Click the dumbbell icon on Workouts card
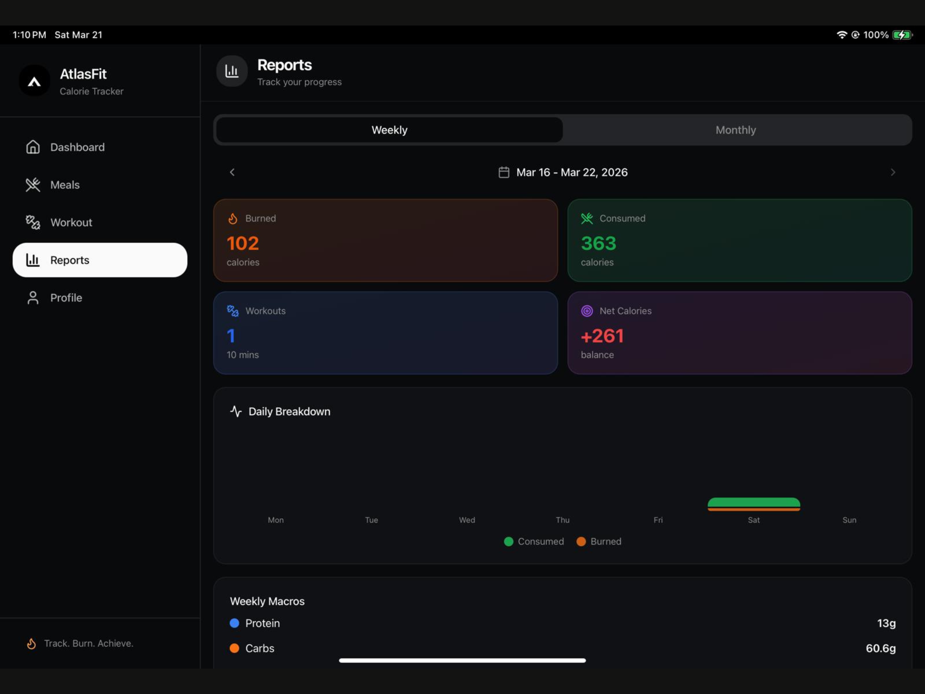Screen dimensions: 925x694 click(x=233, y=311)
